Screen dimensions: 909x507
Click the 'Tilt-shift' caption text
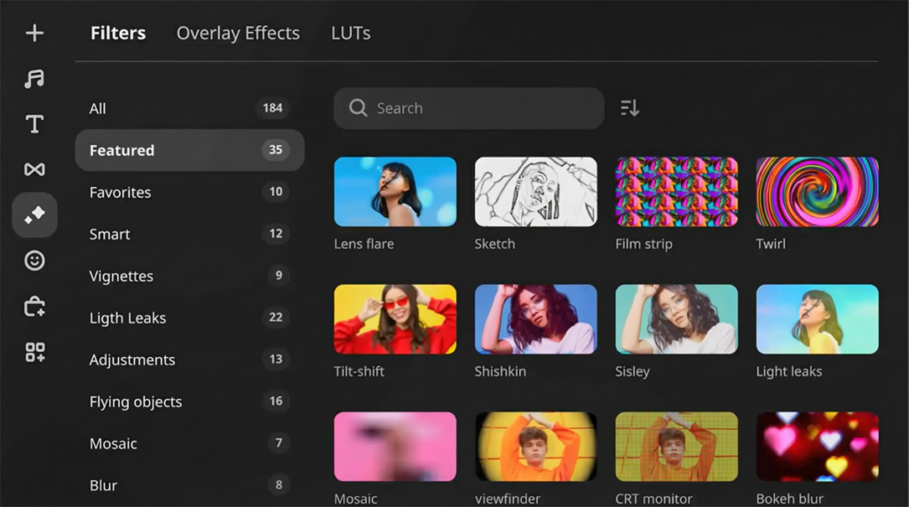[x=359, y=371]
